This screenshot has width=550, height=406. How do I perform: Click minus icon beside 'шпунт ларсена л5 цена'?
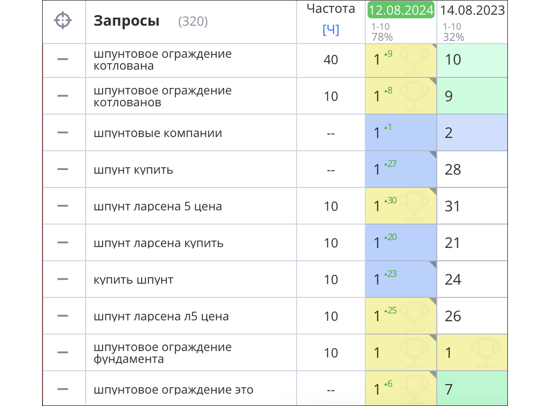[63, 316]
